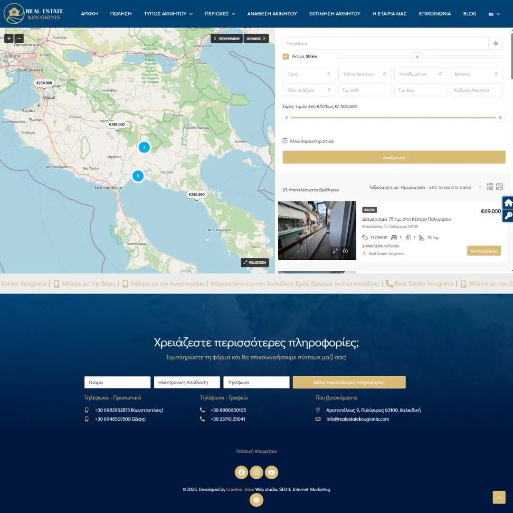Screen dimensions: 513x513
Task: Open the floating key icon tab
Action: click(508, 216)
